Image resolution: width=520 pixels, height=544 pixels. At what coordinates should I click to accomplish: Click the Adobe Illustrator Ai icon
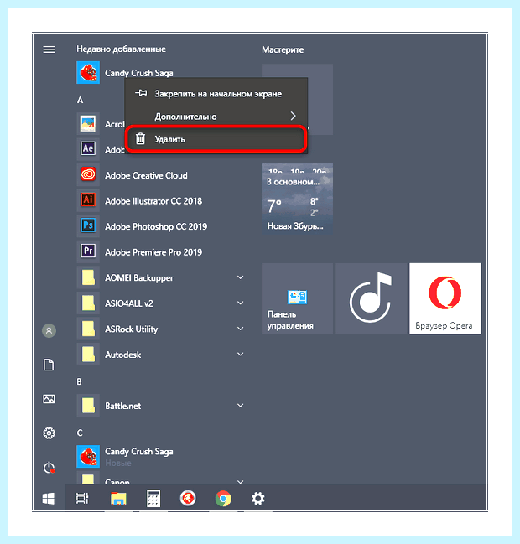pos(88,200)
